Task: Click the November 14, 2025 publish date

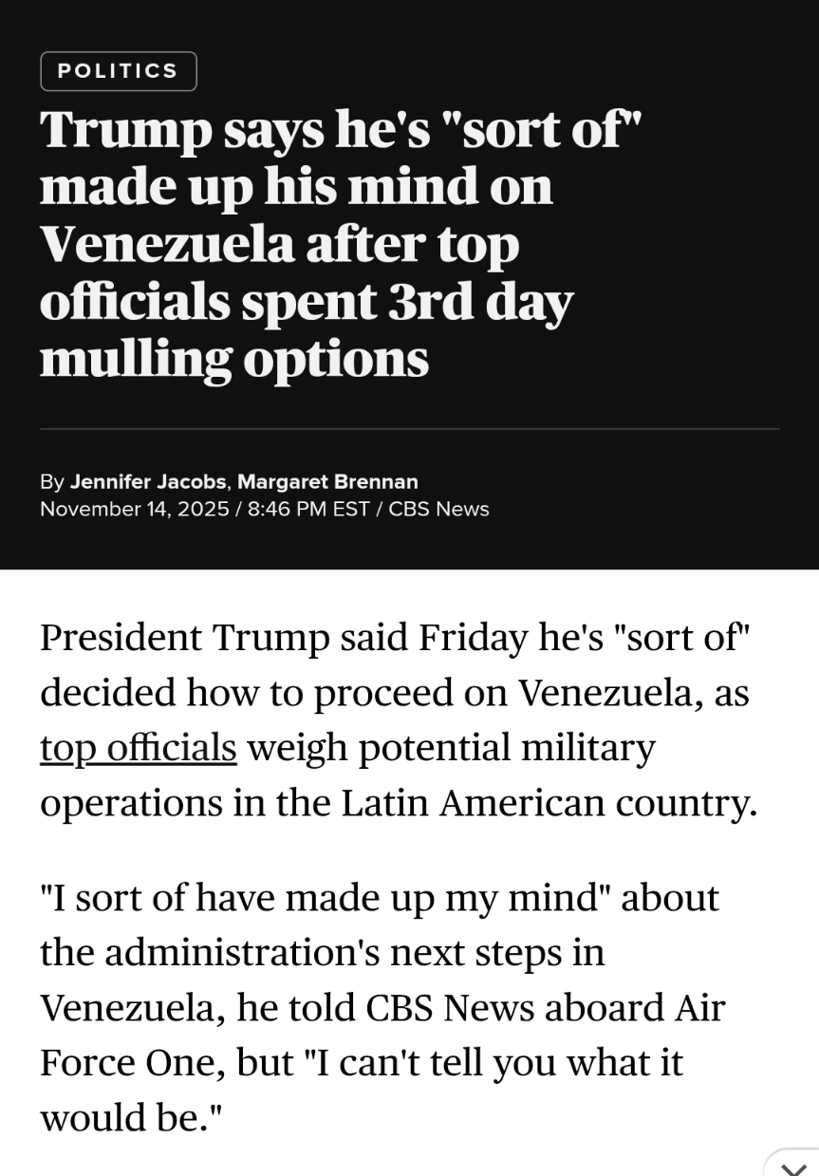Action: (134, 510)
